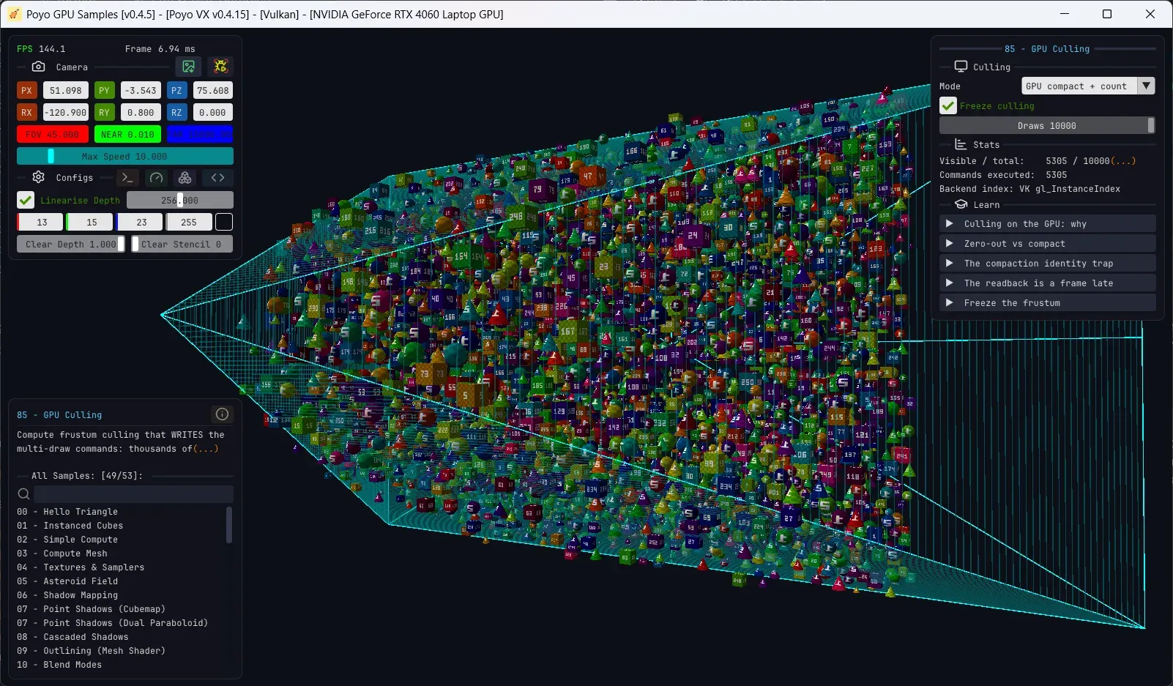Click the blue channel field 23

coord(140,222)
